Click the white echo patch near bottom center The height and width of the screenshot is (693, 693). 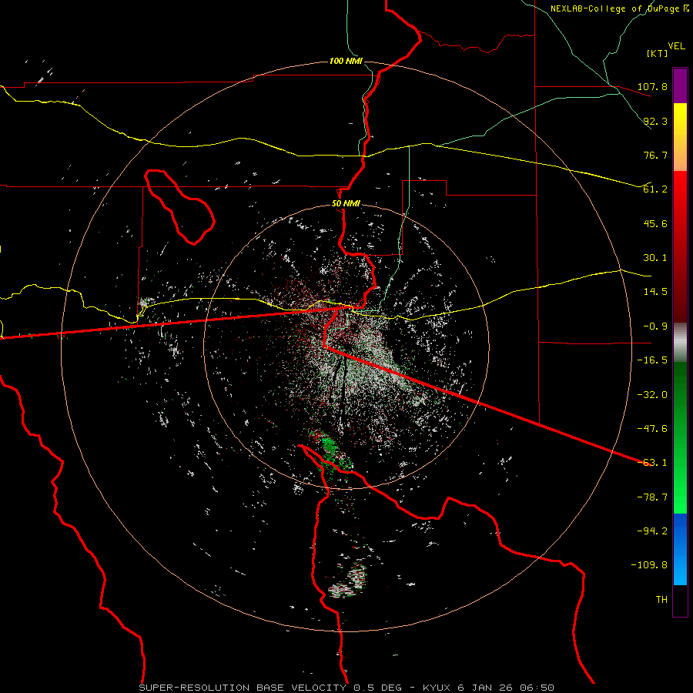[x=349, y=581]
